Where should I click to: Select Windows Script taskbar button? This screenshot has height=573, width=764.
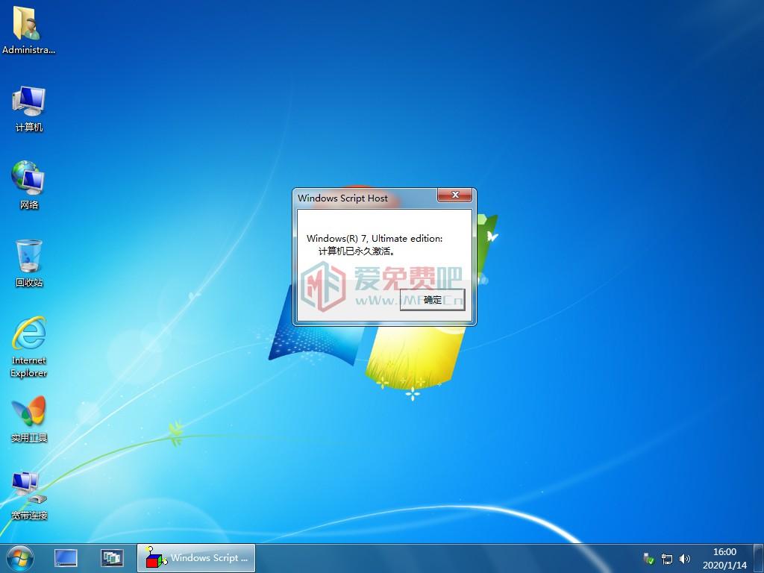pos(196,558)
